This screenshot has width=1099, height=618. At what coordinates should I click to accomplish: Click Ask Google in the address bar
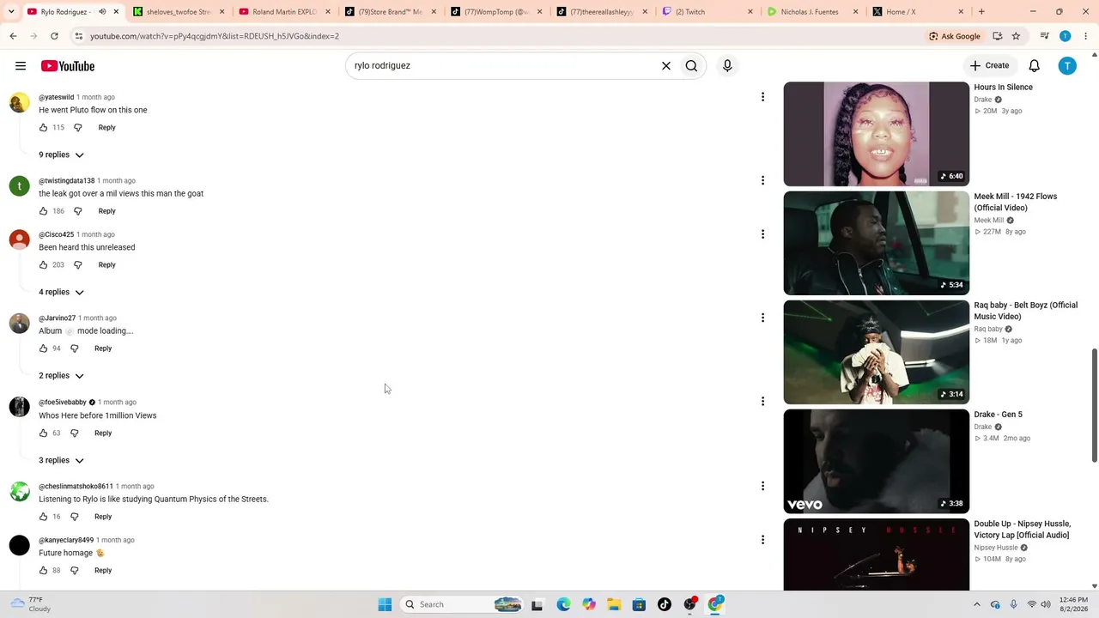click(x=954, y=36)
